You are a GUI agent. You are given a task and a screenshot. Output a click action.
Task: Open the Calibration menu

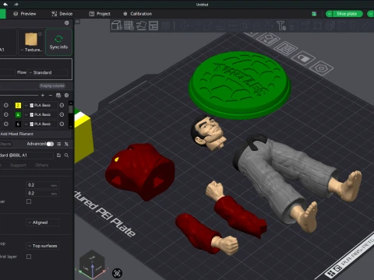(x=138, y=14)
